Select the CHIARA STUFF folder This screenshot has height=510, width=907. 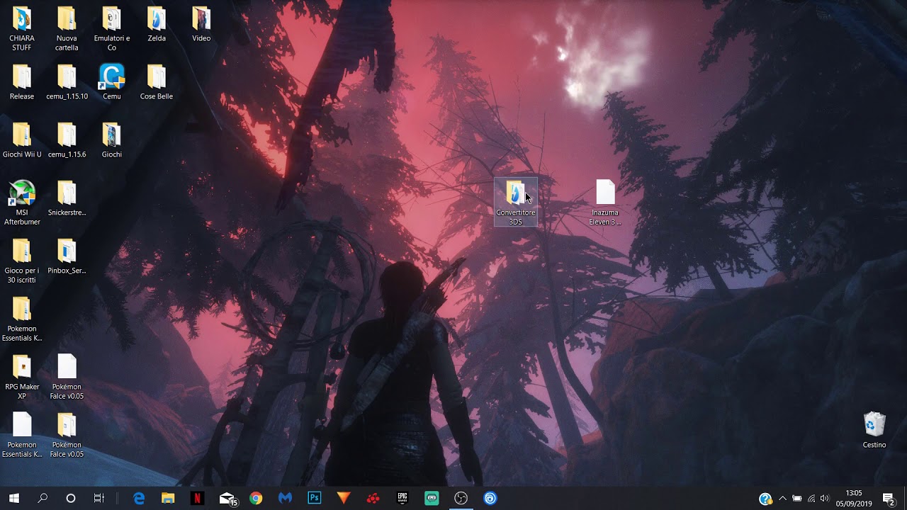pyautogui.click(x=22, y=29)
